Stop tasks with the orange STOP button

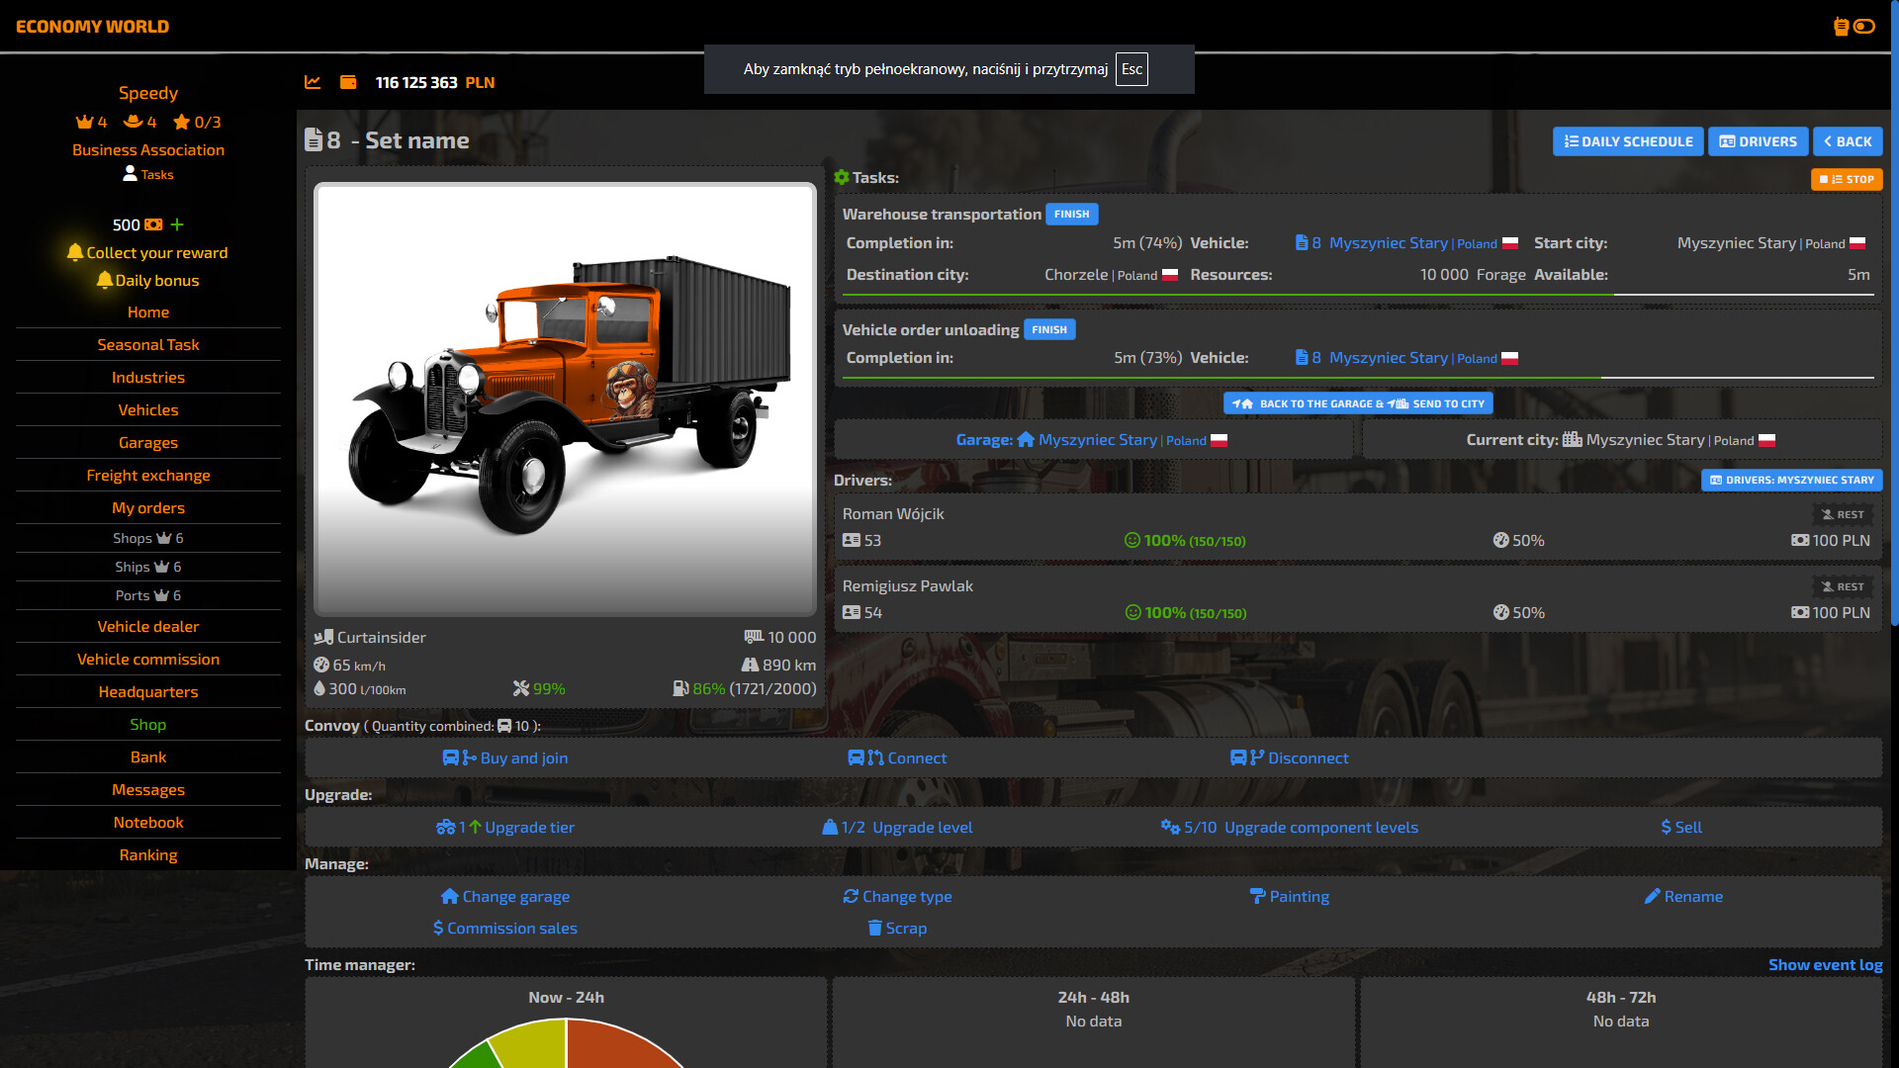point(1847,179)
